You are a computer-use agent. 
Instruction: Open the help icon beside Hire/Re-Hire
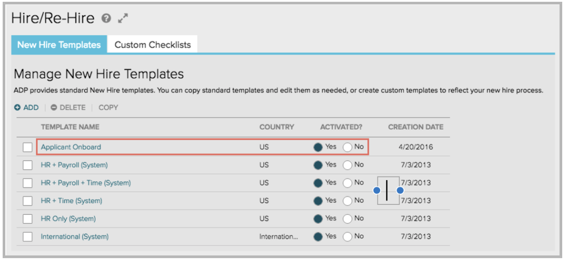[106, 18]
